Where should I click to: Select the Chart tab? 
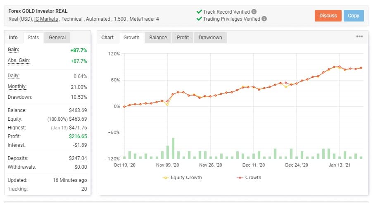tap(107, 38)
